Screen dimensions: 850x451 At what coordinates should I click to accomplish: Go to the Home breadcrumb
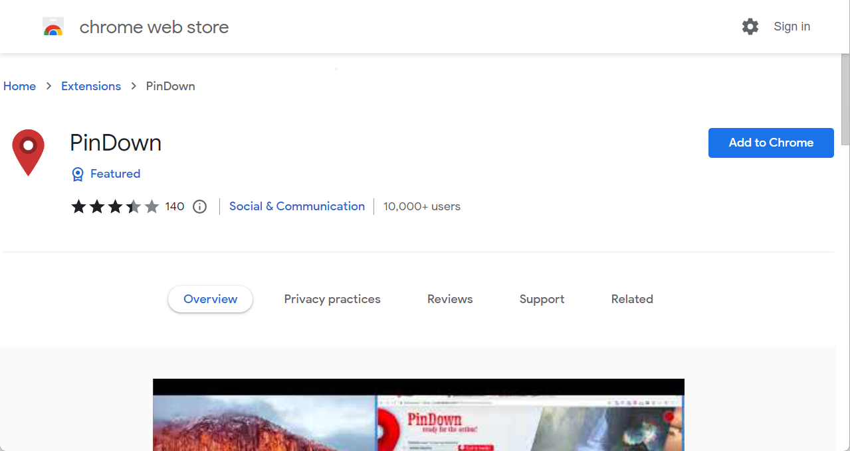click(19, 86)
